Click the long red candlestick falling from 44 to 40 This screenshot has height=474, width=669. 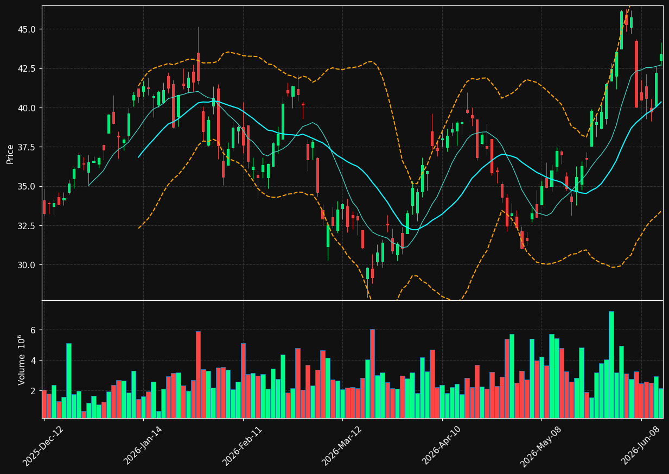point(636,74)
